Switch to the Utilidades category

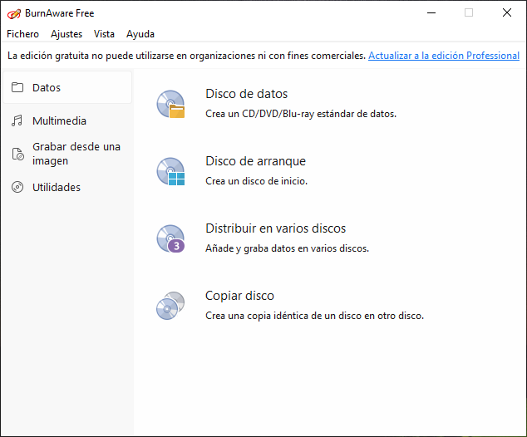point(67,187)
